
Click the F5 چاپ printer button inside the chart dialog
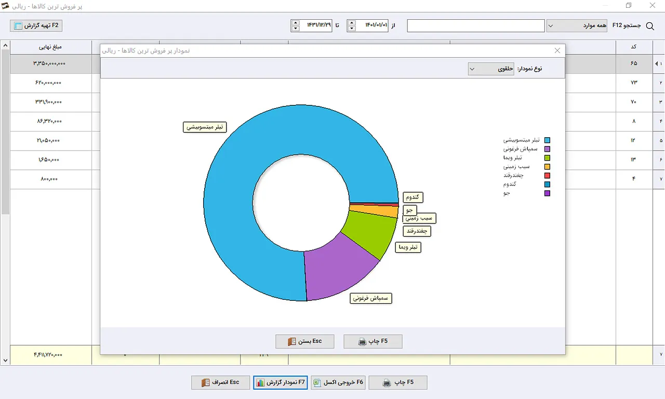(x=373, y=341)
